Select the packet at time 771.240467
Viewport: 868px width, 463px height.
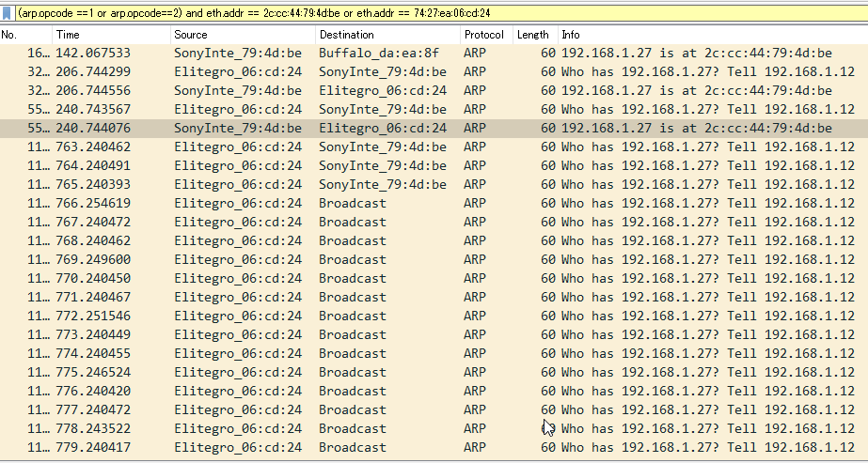(434, 298)
